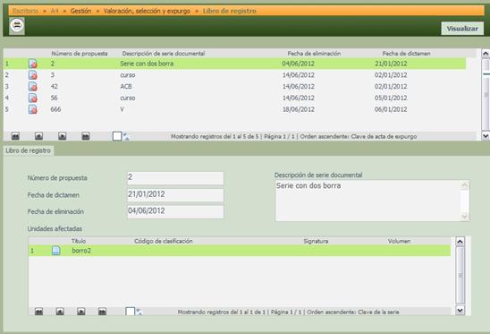This screenshot has width=490, height=334.
Task: Click down arrow in Descripción text area
Action: 465,217
